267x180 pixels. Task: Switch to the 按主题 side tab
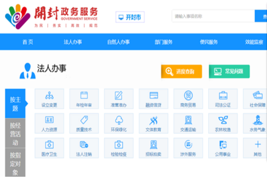pyautogui.click(x=15, y=104)
